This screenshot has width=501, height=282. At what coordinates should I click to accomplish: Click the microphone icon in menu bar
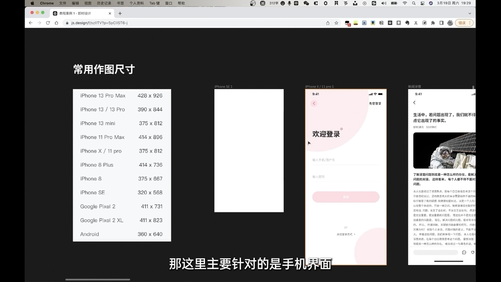click(289, 3)
